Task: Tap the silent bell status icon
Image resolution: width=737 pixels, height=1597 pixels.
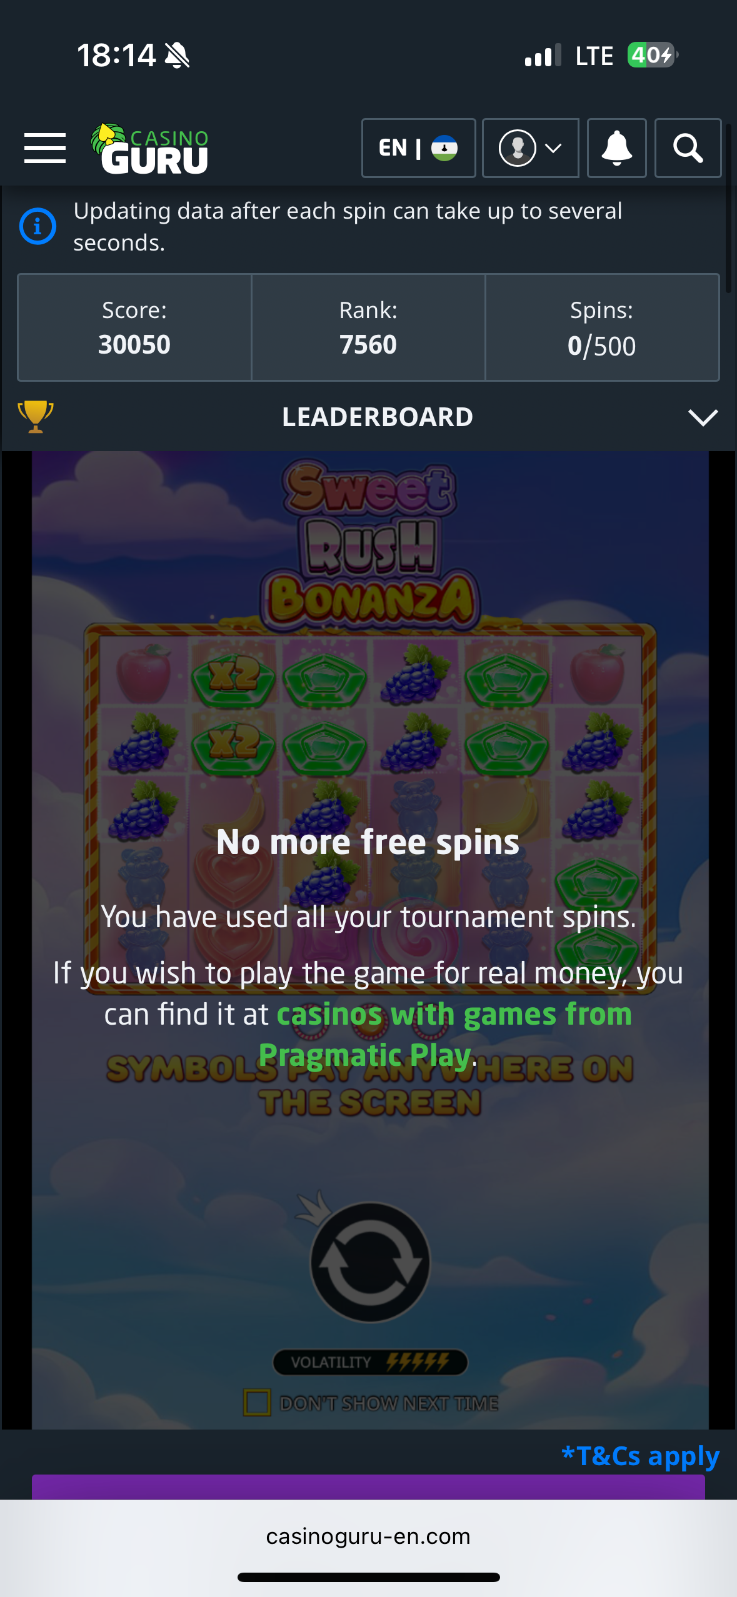Action: (x=177, y=56)
